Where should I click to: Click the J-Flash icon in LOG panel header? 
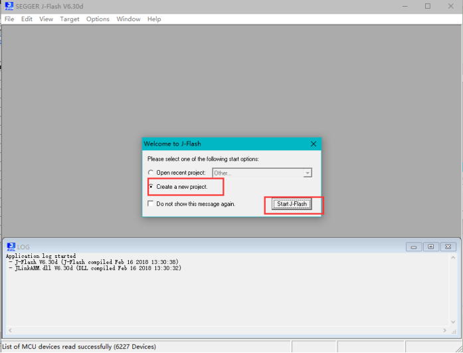[11, 247]
